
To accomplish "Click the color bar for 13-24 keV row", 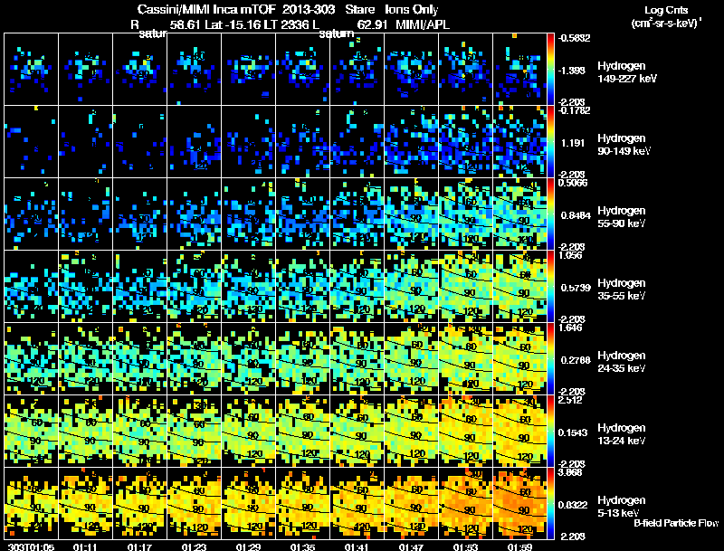I will (x=550, y=432).
